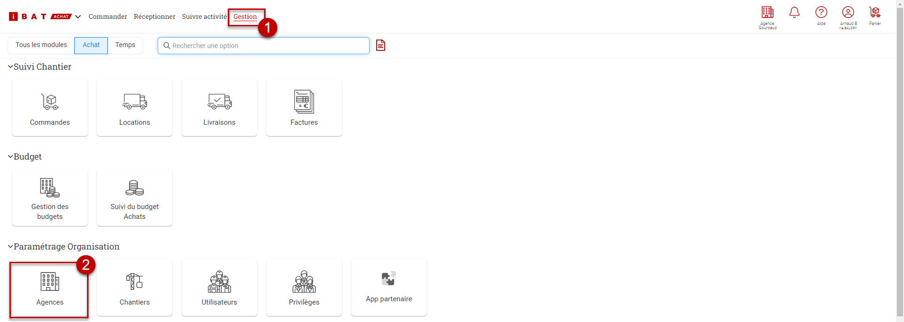Open the Commandes tile
Screen dimensions: 904x322
[x=50, y=108]
